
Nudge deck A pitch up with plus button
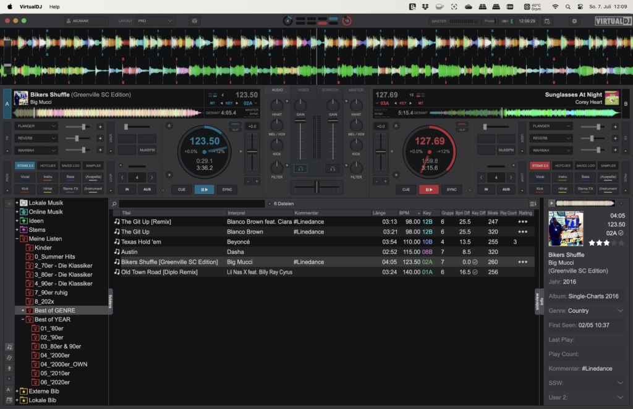[257, 182]
